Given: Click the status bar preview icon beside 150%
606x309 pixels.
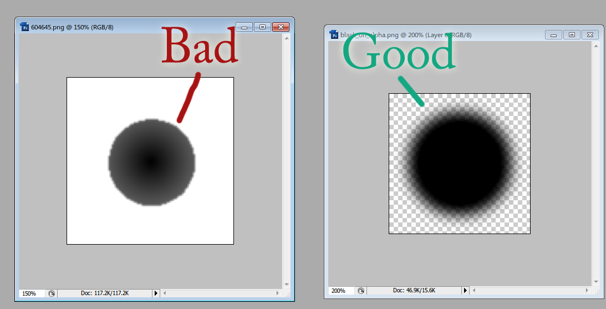Looking at the screenshot, I should 52,293.
